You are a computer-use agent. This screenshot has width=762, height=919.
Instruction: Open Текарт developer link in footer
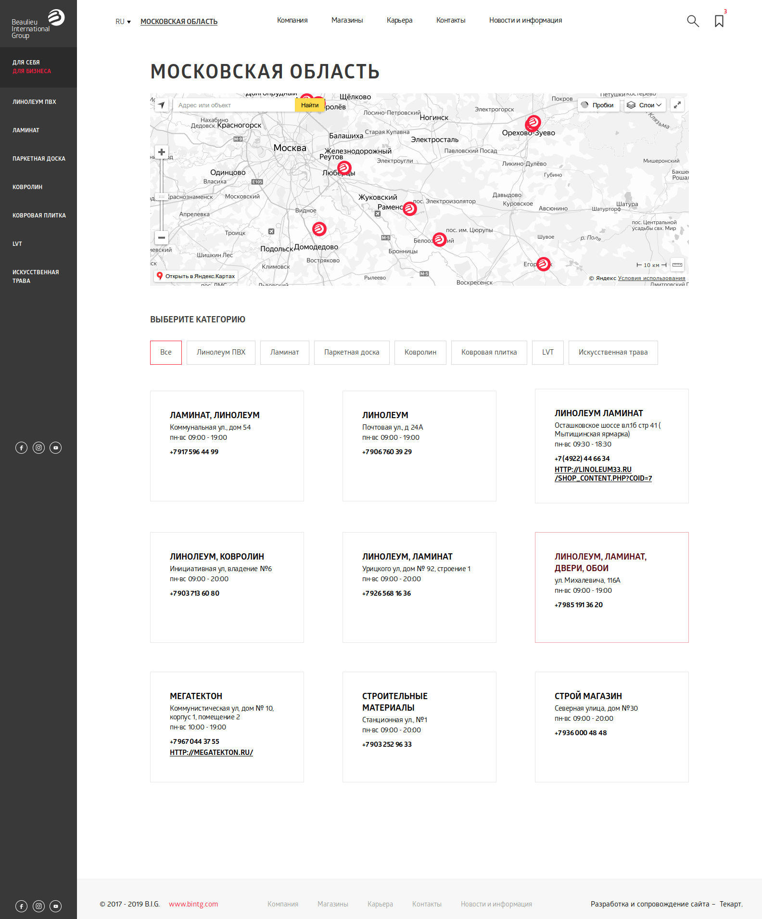(x=731, y=904)
